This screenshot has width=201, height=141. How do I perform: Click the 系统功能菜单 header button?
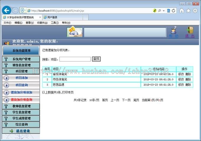pos(21,51)
